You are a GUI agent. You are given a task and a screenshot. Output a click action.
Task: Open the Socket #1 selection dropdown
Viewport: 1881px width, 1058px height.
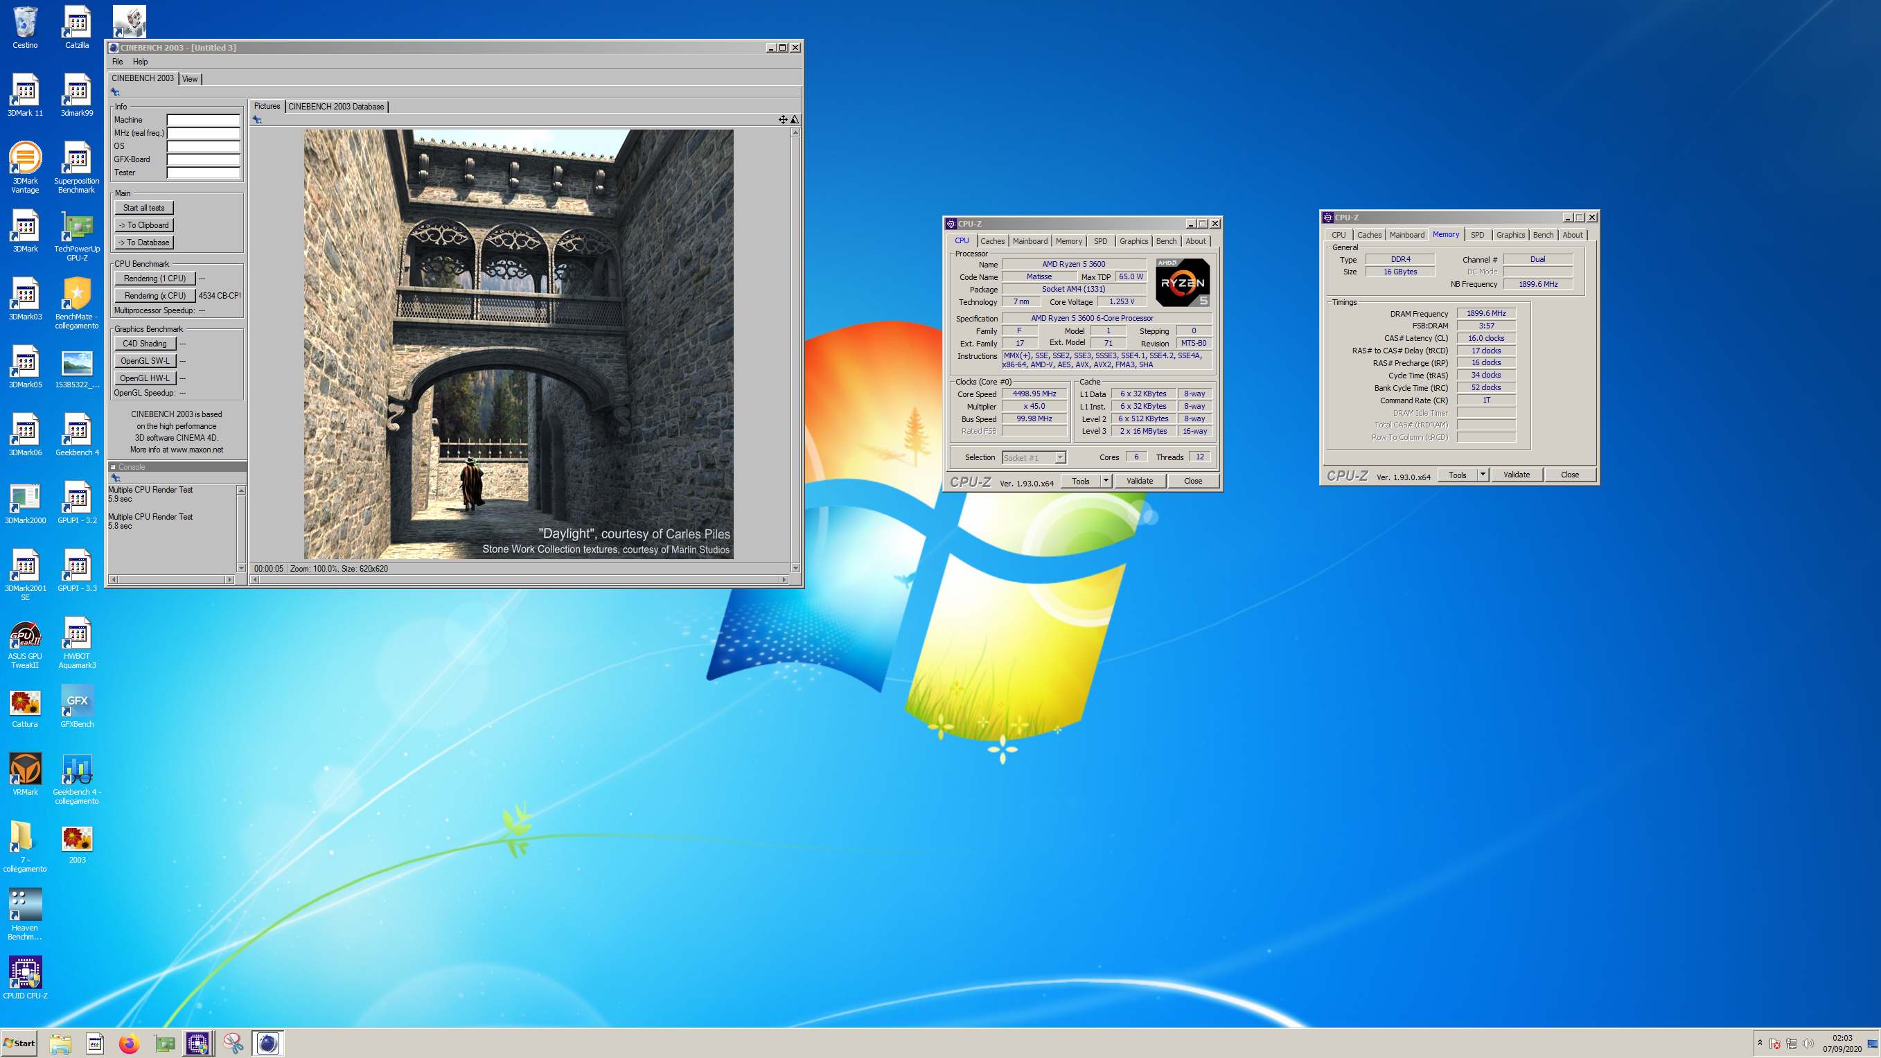tap(1033, 457)
